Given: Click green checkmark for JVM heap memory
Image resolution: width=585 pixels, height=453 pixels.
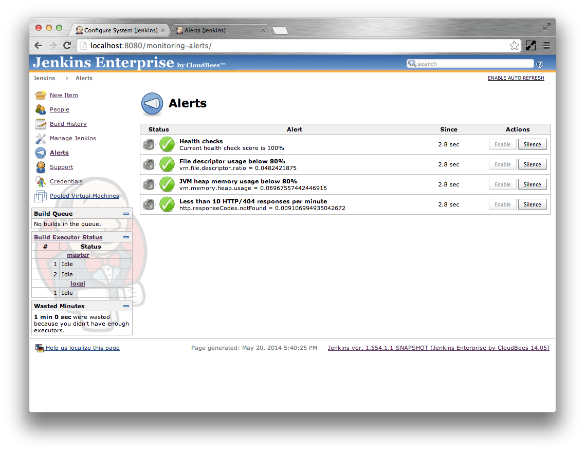Looking at the screenshot, I should coord(167,184).
